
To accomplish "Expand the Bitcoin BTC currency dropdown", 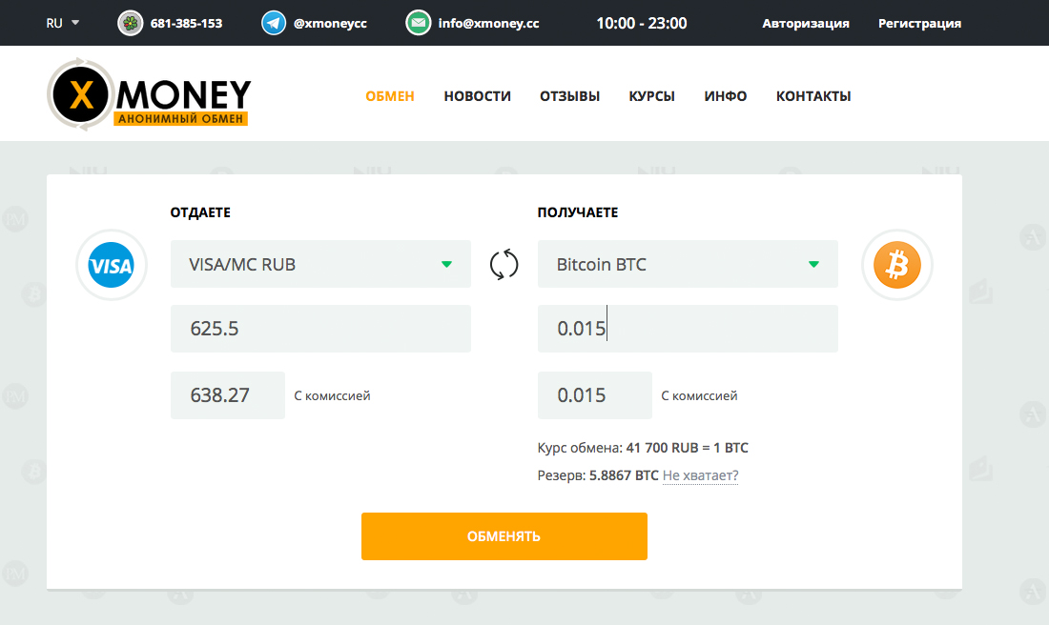I will click(688, 264).
